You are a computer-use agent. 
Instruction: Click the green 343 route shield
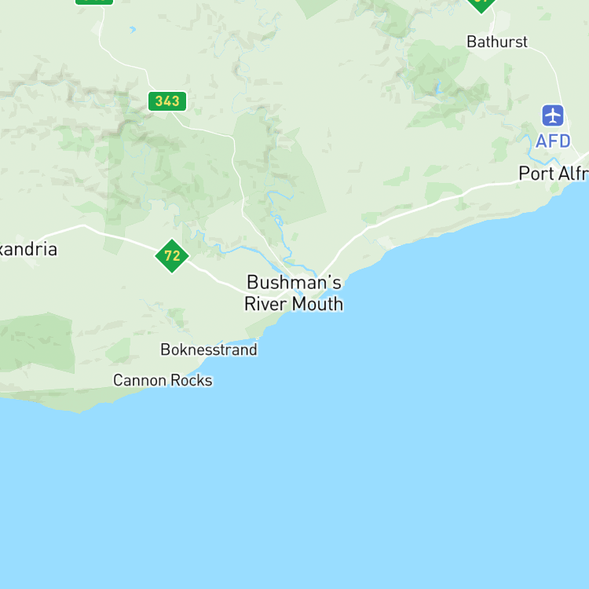(x=167, y=101)
